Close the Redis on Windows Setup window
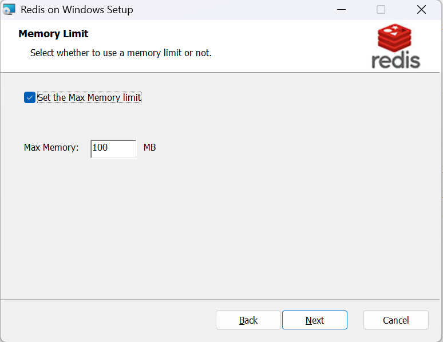The height and width of the screenshot is (342, 443). (421, 10)
